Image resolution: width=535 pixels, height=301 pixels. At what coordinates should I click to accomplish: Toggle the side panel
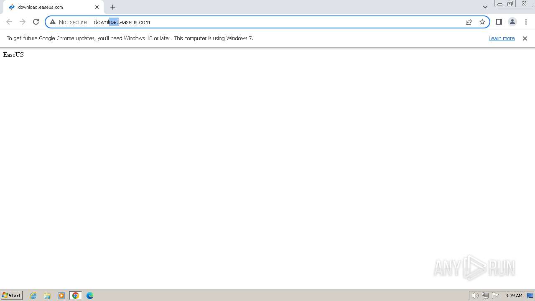(x=499, y=22)
